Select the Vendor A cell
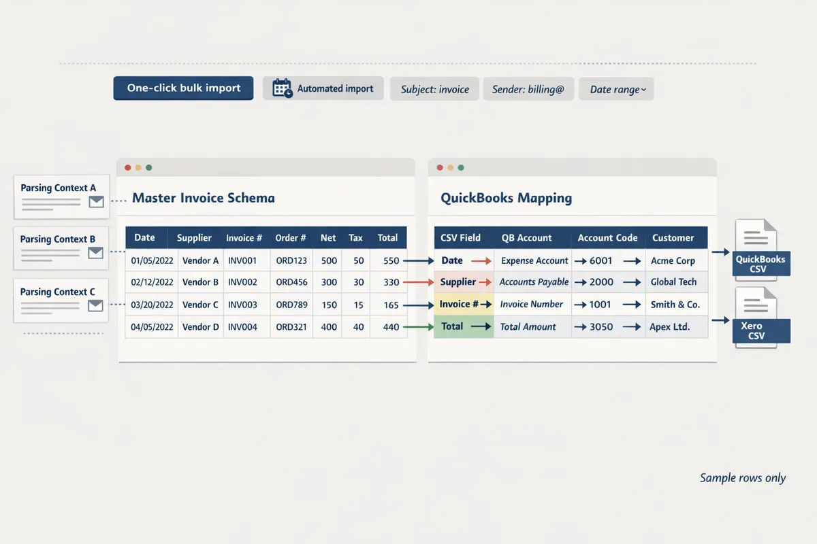The height and width of the screenshot is (544, 817). pyautogui.click(x=200, y=260)
